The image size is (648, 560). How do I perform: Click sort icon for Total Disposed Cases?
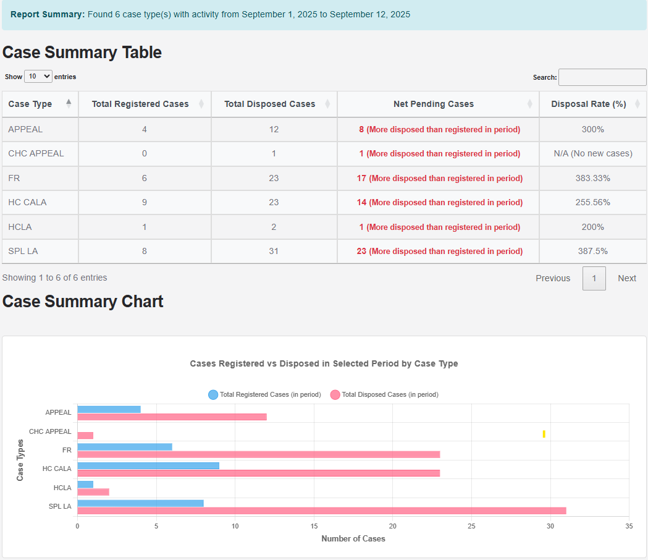click(x=327, y=104)
